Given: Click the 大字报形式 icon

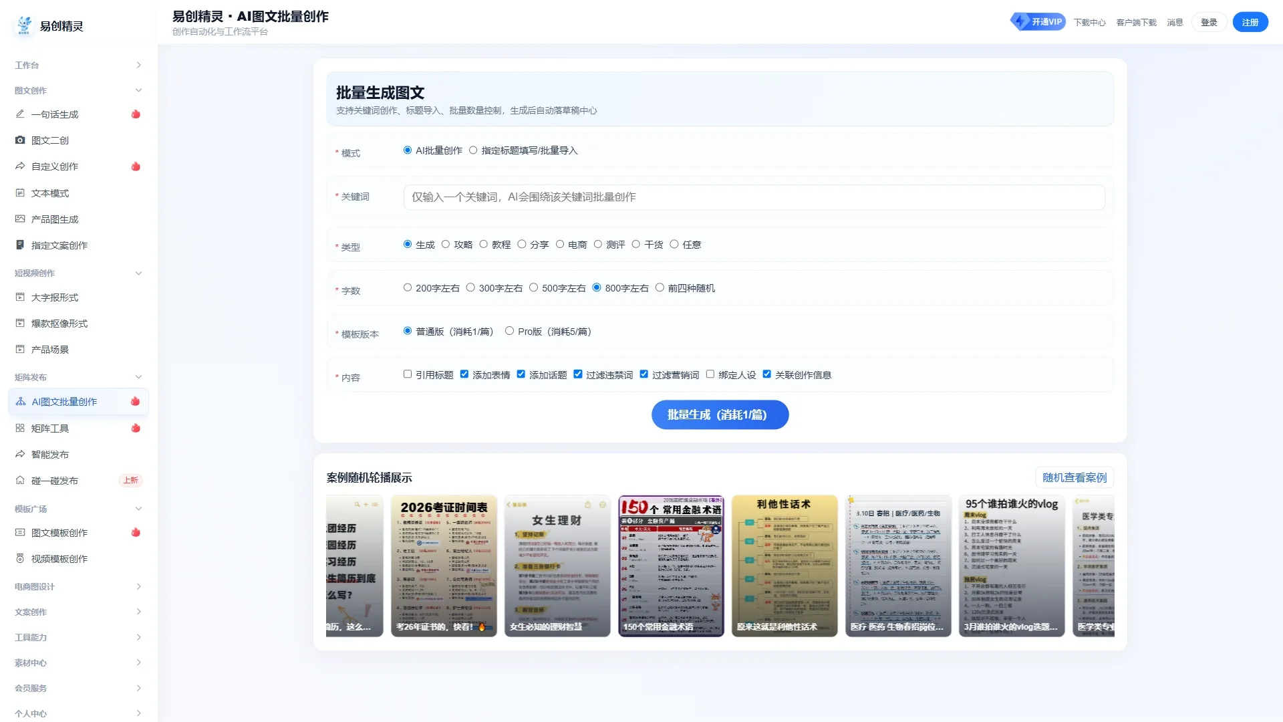Looking at the screenshot, I should click(x=20, y=297).
